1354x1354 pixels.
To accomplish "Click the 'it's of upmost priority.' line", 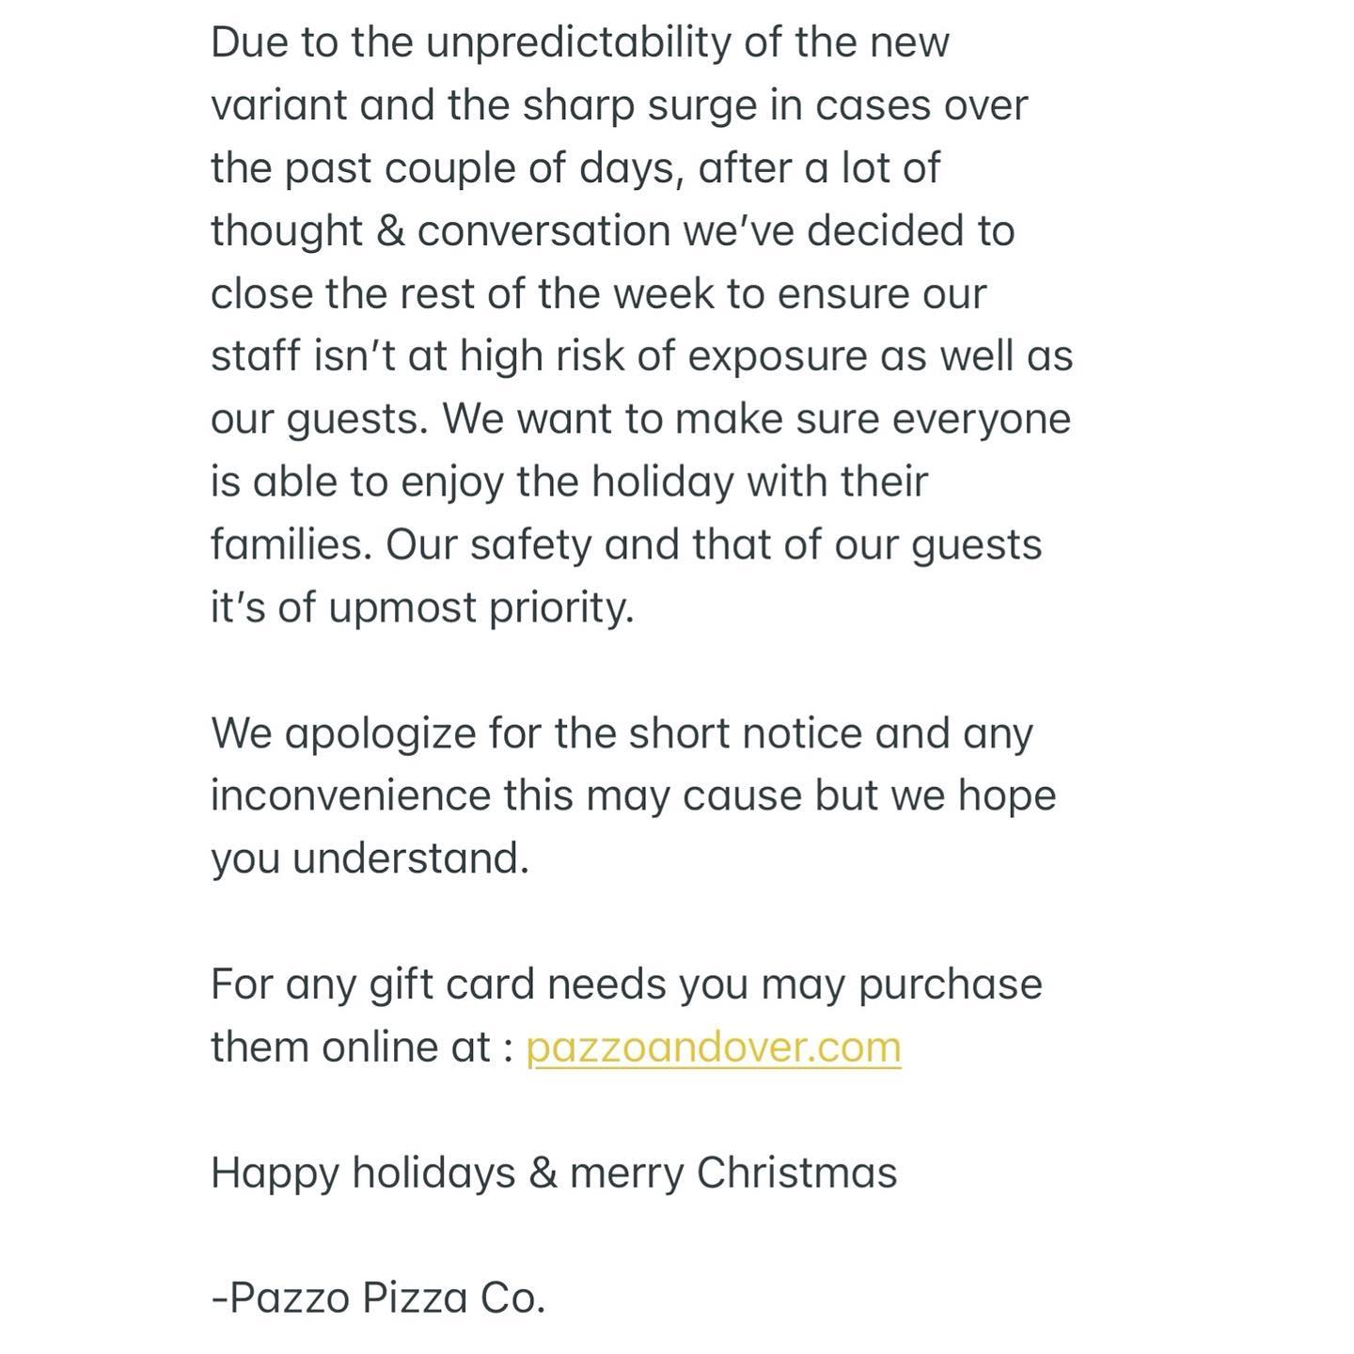I will [x=422, y=607].
